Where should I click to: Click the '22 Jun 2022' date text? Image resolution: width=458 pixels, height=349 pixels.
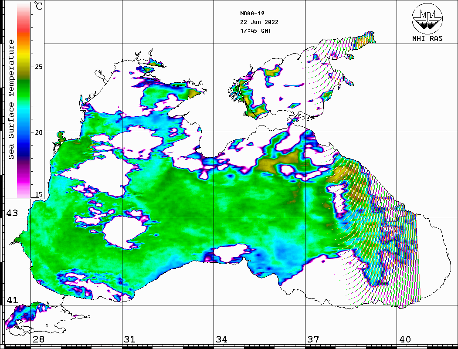click(259, 22)
